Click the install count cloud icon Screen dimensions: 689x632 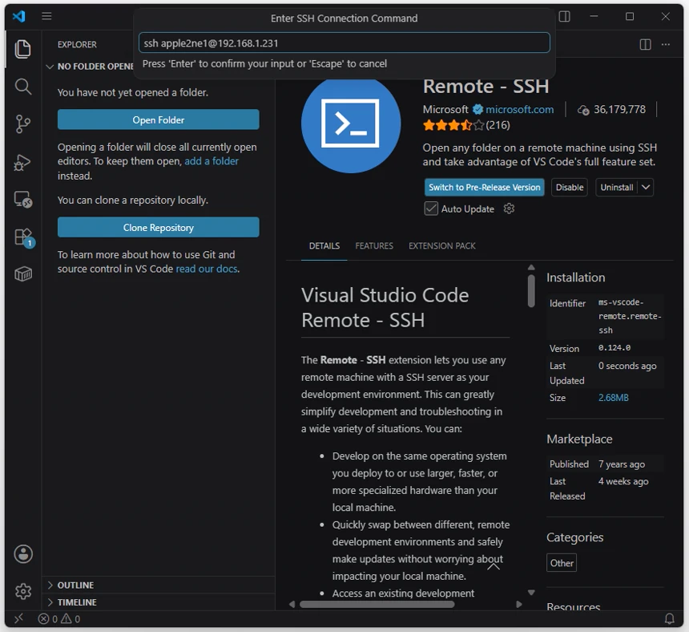tap(583, 110)
